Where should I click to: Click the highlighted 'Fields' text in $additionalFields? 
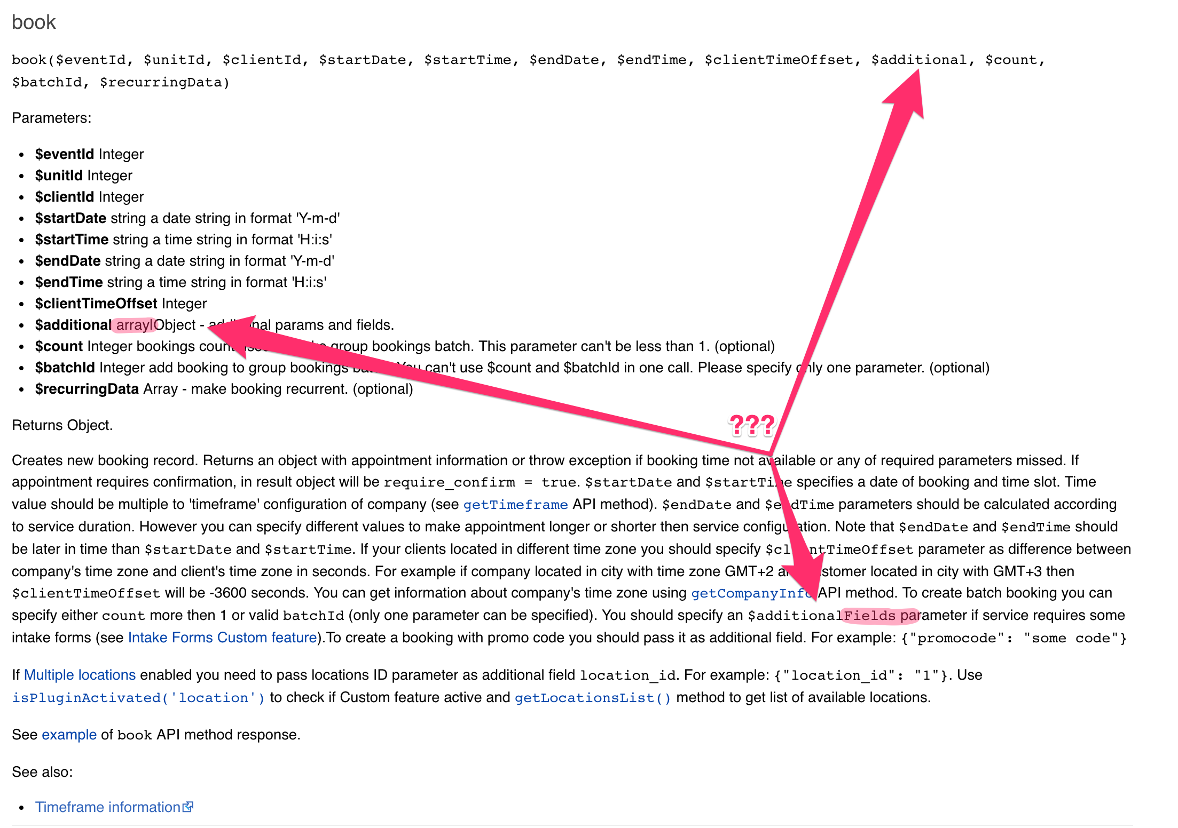869,616
